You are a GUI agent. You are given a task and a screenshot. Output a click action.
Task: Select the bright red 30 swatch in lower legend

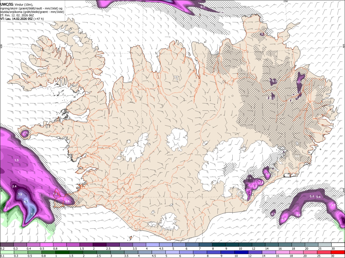338,252
